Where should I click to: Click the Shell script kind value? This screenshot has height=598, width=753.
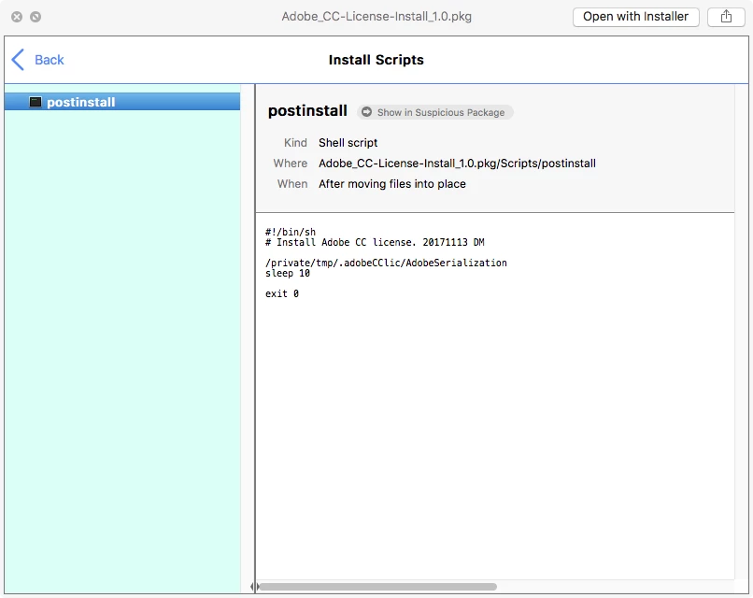[x=348, y=143]
